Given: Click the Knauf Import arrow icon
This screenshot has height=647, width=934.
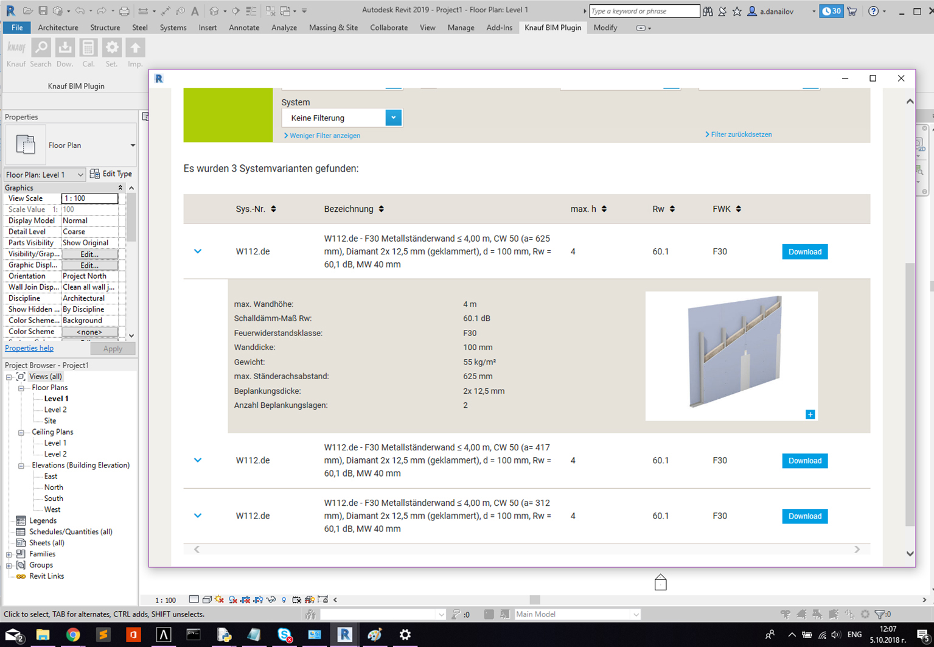Looking at the screenshot, I should click(135, 47).
